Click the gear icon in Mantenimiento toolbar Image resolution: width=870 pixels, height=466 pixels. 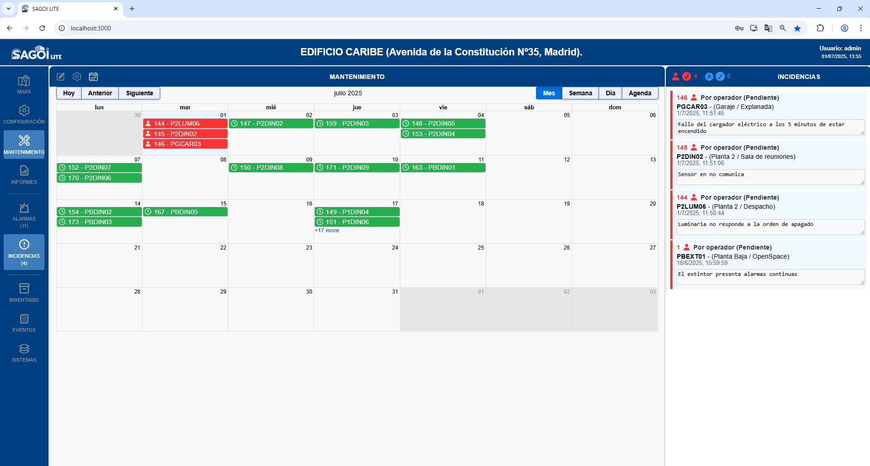pyautogui.click(x=77, y=77)
